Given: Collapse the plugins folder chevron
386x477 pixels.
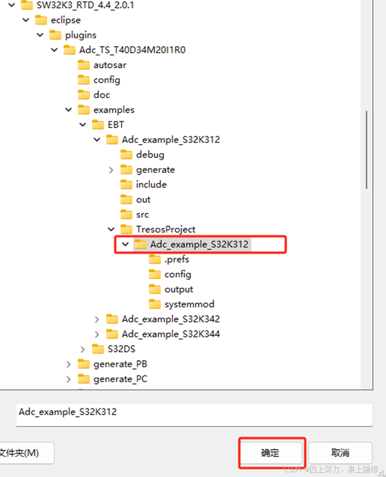Looking at the screenshot, I should click(40, 35).
